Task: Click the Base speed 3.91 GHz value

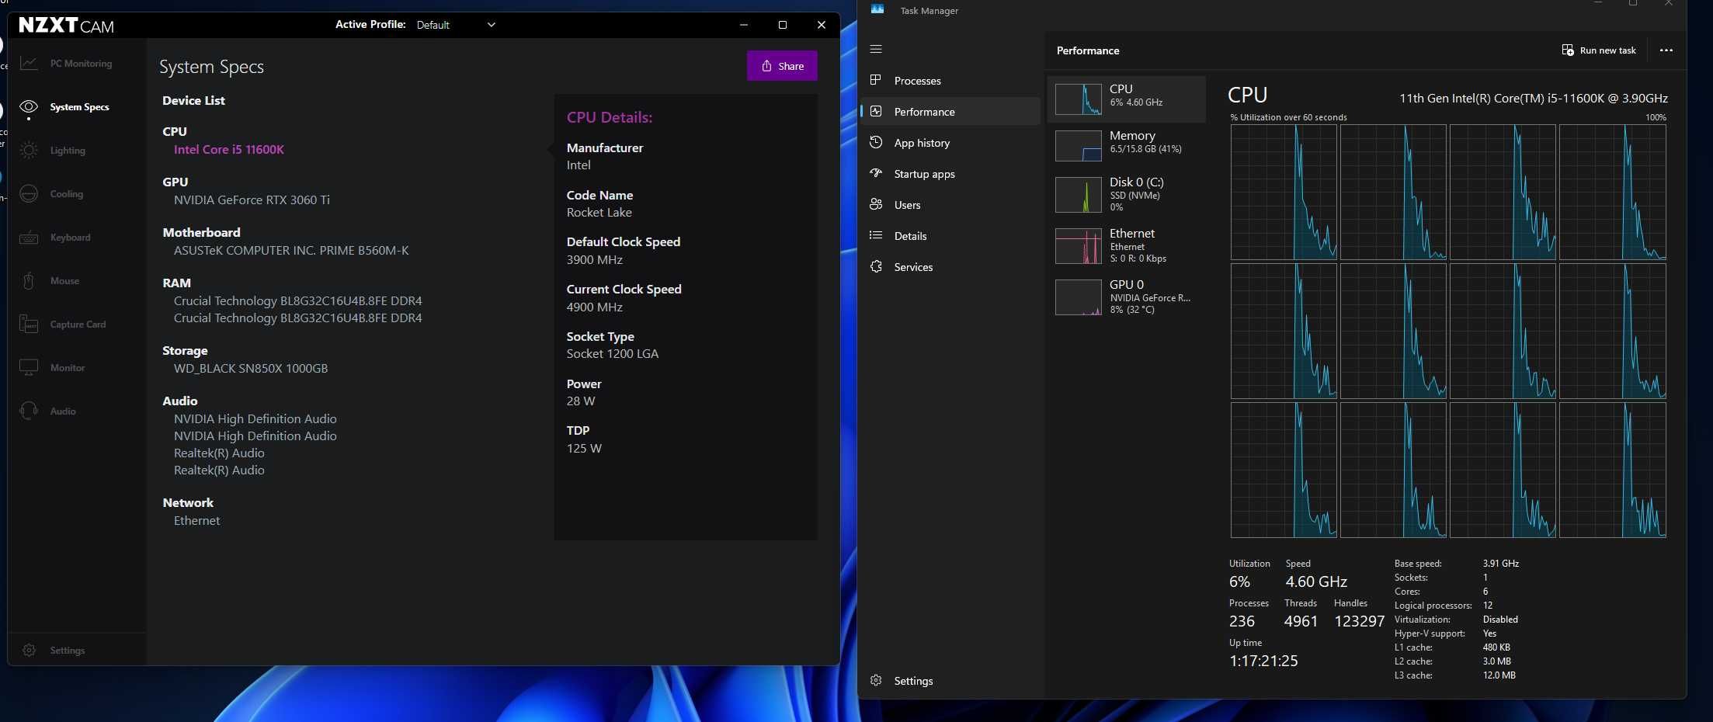Action: tap(1501, 564)
